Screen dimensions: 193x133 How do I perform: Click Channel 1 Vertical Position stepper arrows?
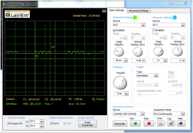click(184, 61)
